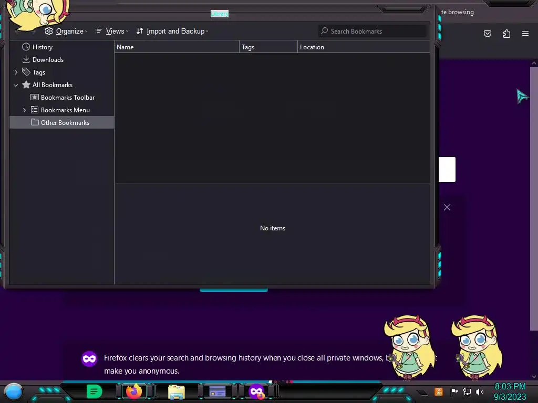Click the Bookmarks Menu list icon
Viewport: 538px width, 403px height.
[35, 110]
